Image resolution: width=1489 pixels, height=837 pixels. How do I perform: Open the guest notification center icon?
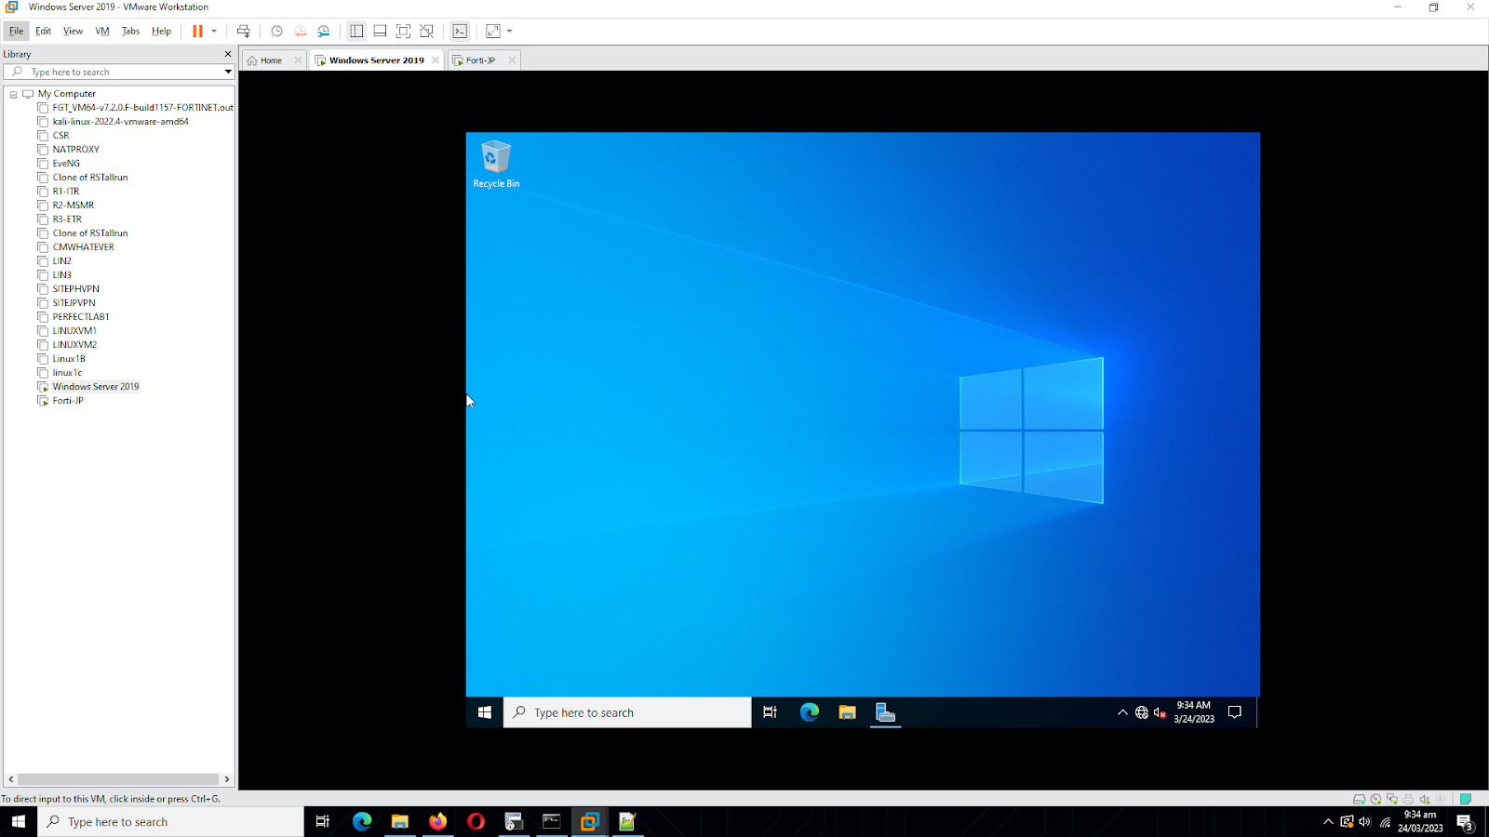(x=1235, y=712)
